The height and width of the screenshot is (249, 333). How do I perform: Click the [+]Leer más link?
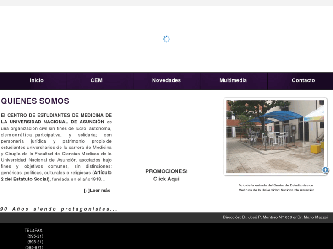pyautogui.click(x=97, y=191)
